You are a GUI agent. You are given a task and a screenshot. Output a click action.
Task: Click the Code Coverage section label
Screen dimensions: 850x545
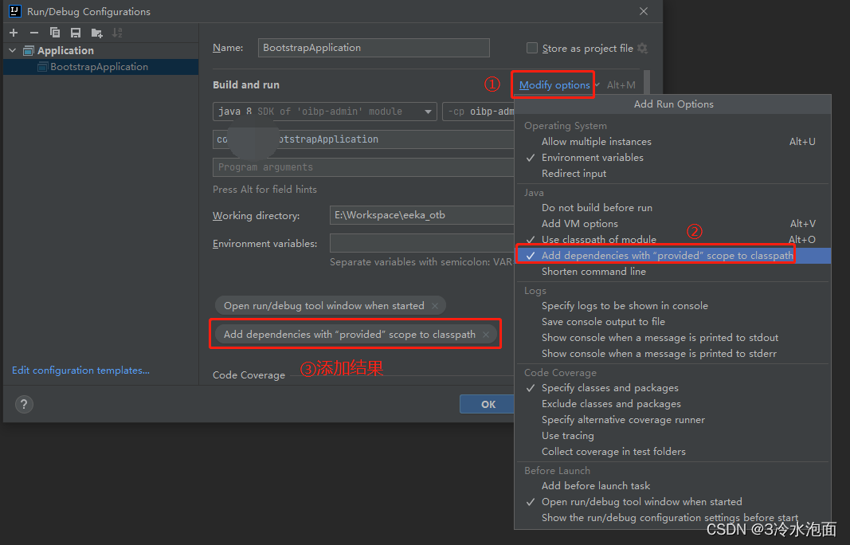pos(249,375)
